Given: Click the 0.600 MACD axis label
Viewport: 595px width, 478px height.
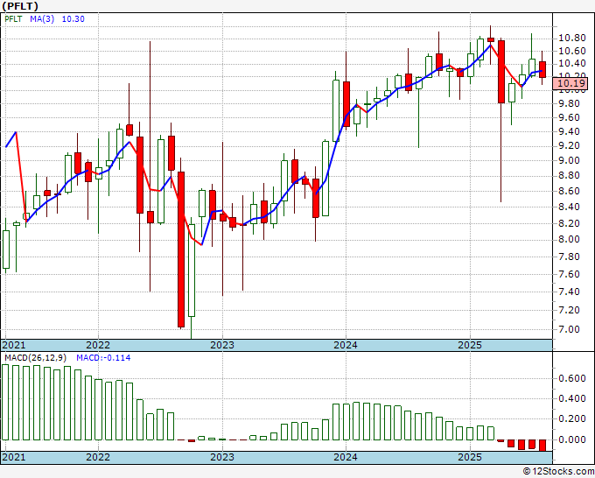Looking at the screenshot, I should [572, 378].
